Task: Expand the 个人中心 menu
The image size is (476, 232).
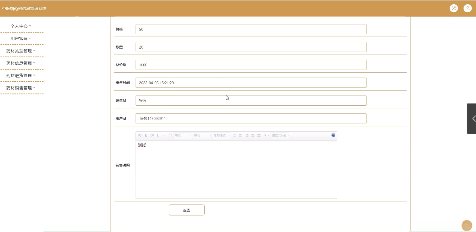Action: [21, 26]
